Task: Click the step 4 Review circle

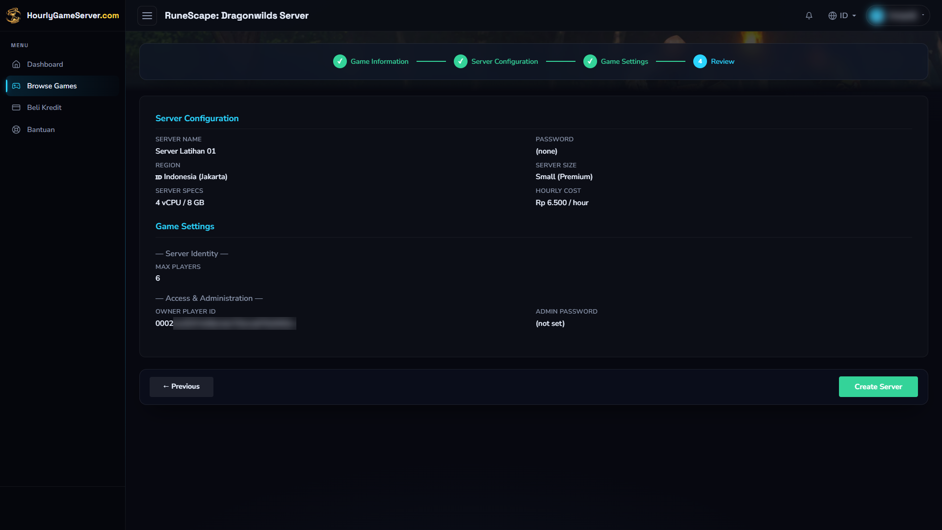Action: [x=700, y=61]
